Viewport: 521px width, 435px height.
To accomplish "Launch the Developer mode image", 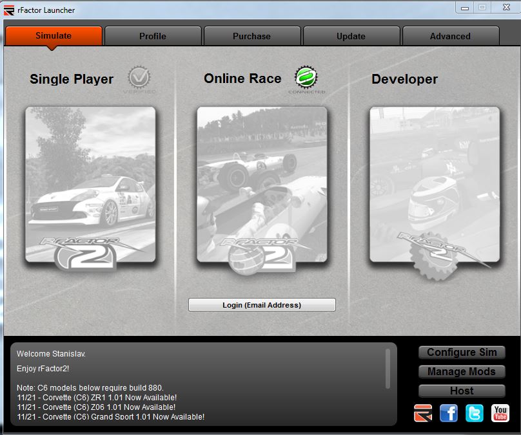I will click(x=435, y=185).
